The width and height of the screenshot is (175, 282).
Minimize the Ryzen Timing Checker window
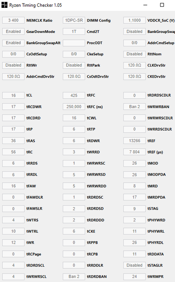tap(145, 5)
